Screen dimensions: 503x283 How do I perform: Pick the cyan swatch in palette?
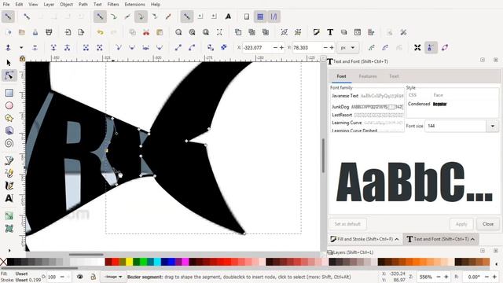coord(157,262)
